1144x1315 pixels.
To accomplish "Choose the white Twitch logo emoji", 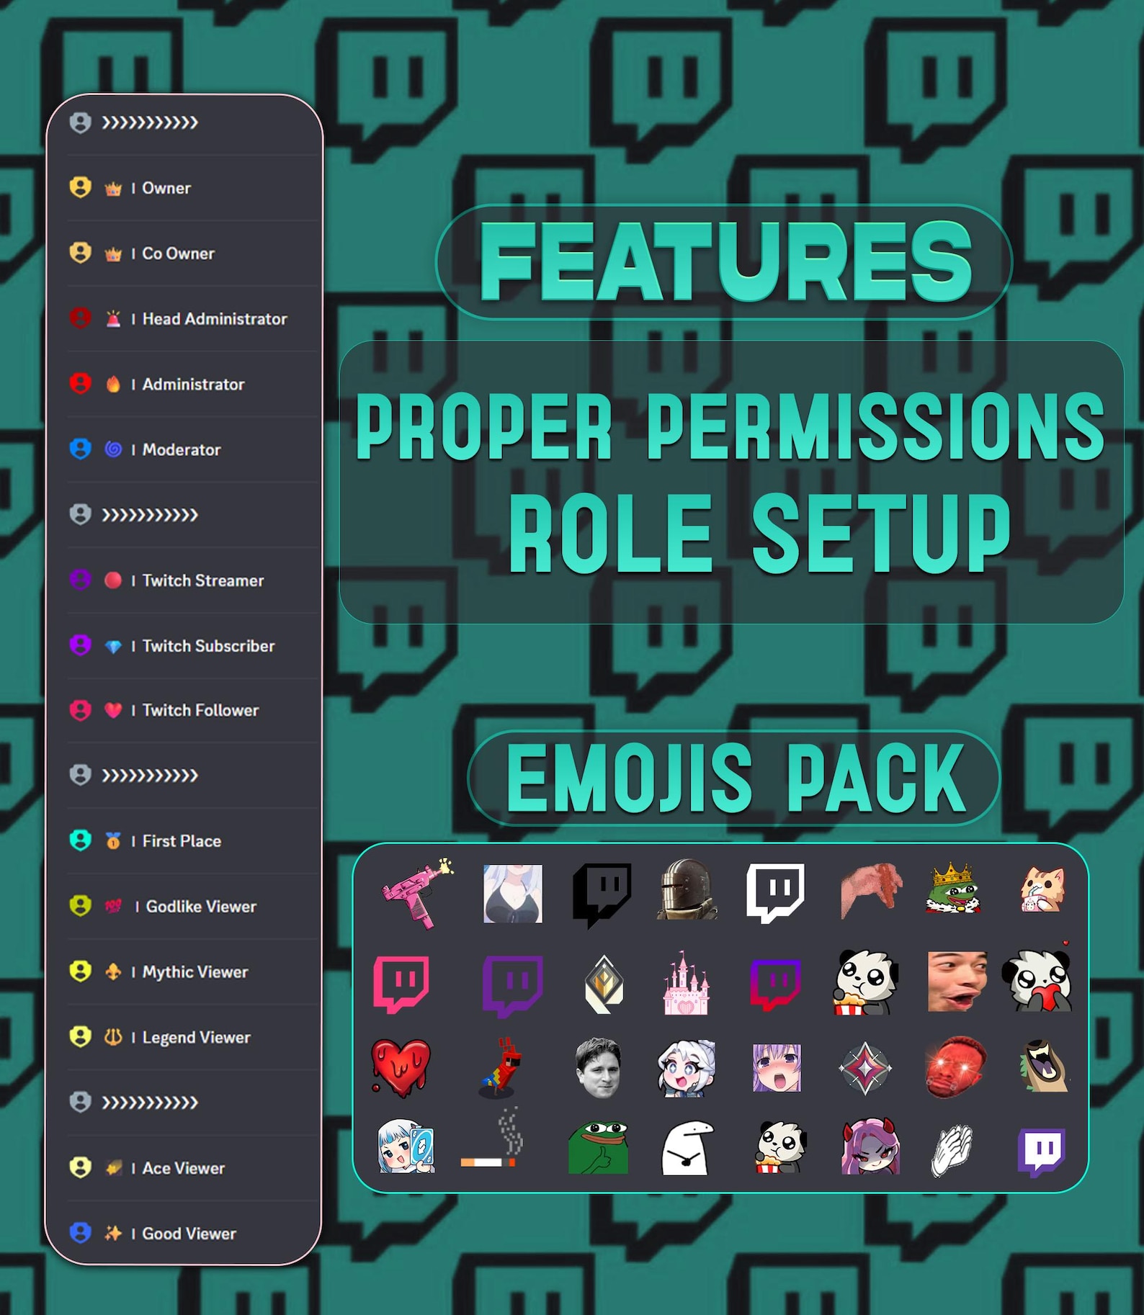I will point(775,892).
